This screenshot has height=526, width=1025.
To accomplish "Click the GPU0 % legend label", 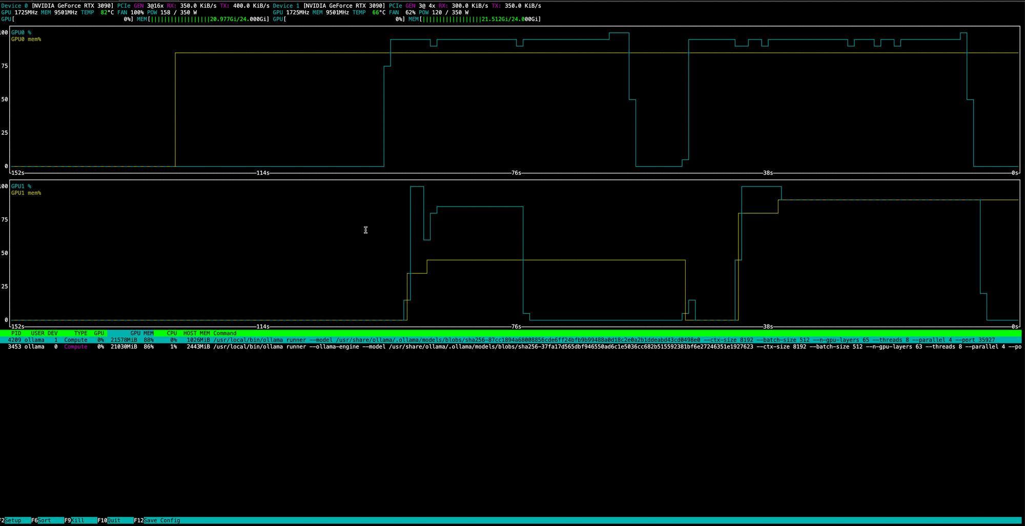I will pos(21,32).
